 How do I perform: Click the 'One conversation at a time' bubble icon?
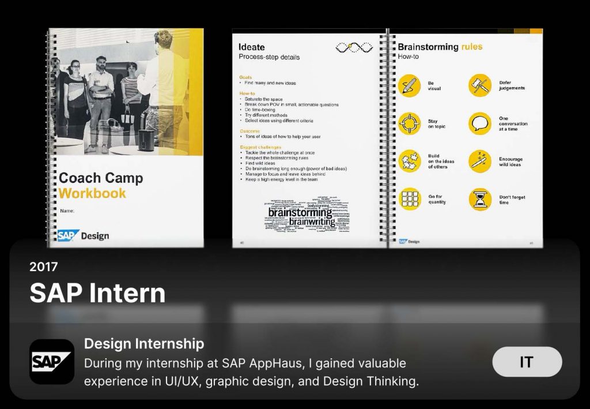coord(480,123)
